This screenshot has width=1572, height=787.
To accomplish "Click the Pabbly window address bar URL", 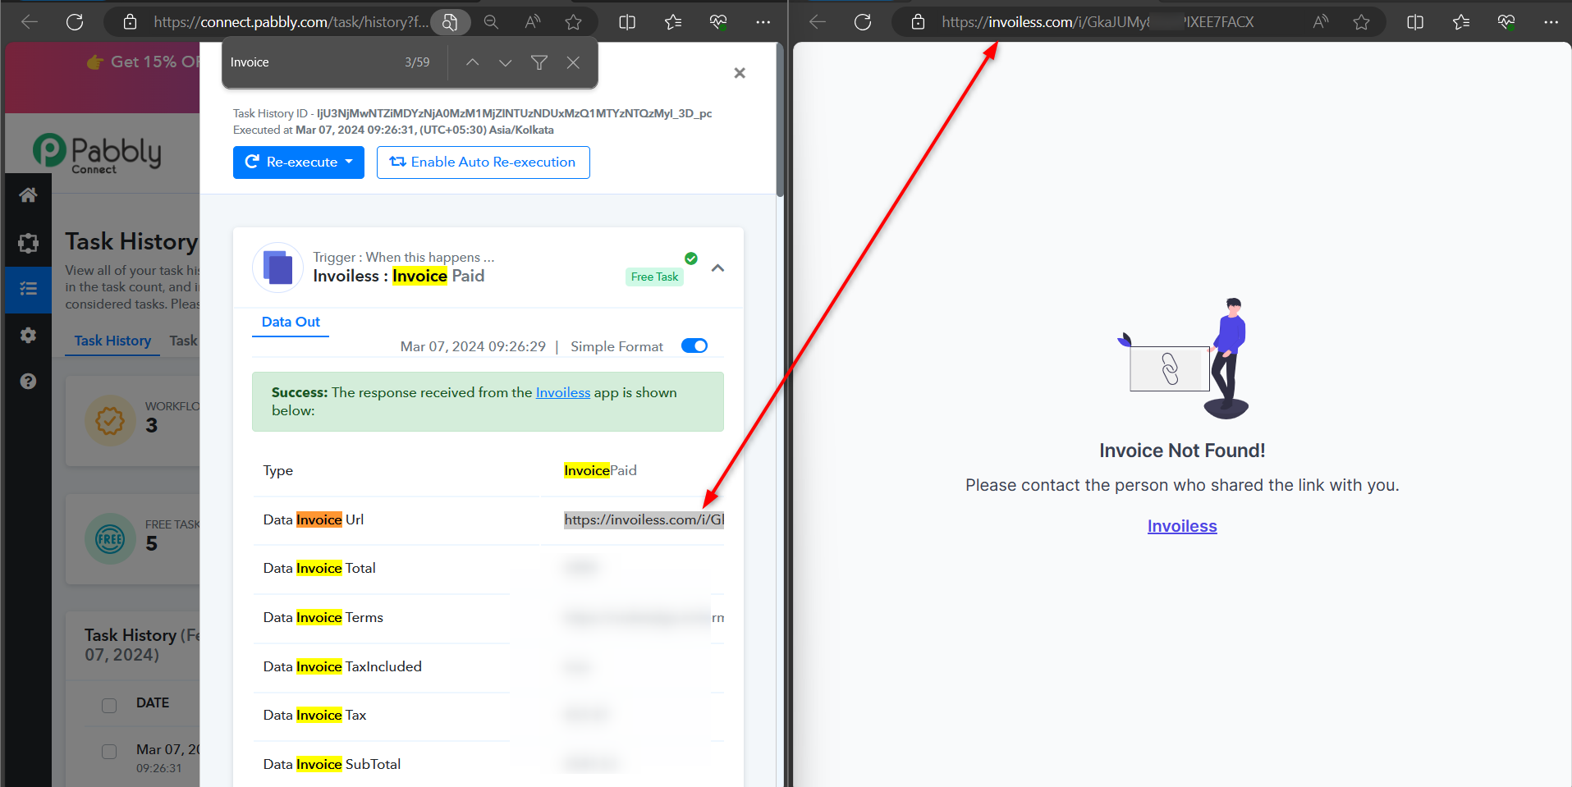I will 291,22.
